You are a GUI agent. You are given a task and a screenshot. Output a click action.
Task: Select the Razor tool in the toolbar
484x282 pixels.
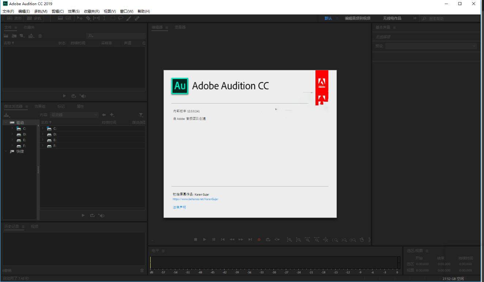pyautogui.click(x=88, y=18)
